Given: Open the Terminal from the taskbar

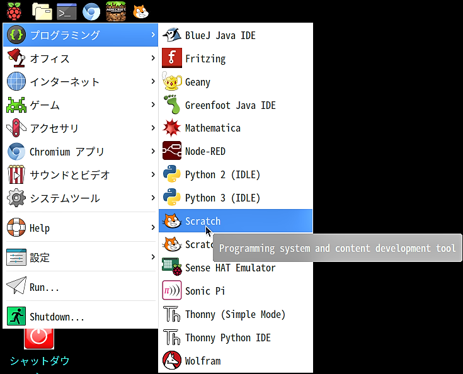Looking at the screenshot, I should [x=66, y=11].
